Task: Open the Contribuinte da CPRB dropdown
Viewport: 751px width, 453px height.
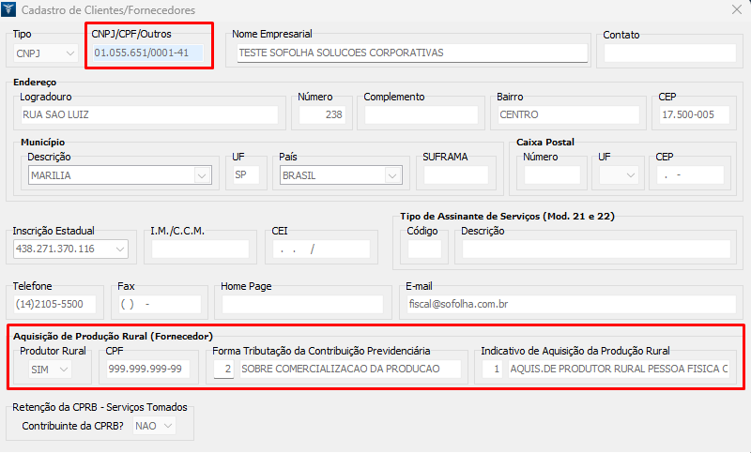Action: (x=168, y=426)
